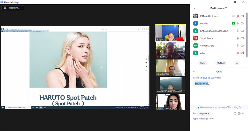Open the participants more options '...' button
248x131 pixels.
[237, 63]
